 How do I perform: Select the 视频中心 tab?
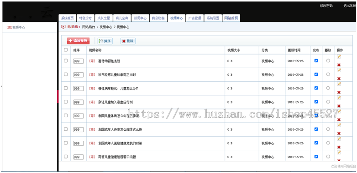pyautogui.click(x=177, y=18)
